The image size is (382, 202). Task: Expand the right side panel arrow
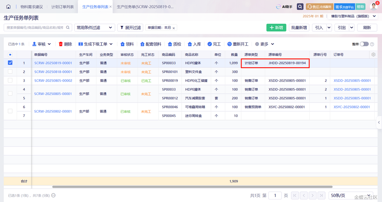point(379,122)
